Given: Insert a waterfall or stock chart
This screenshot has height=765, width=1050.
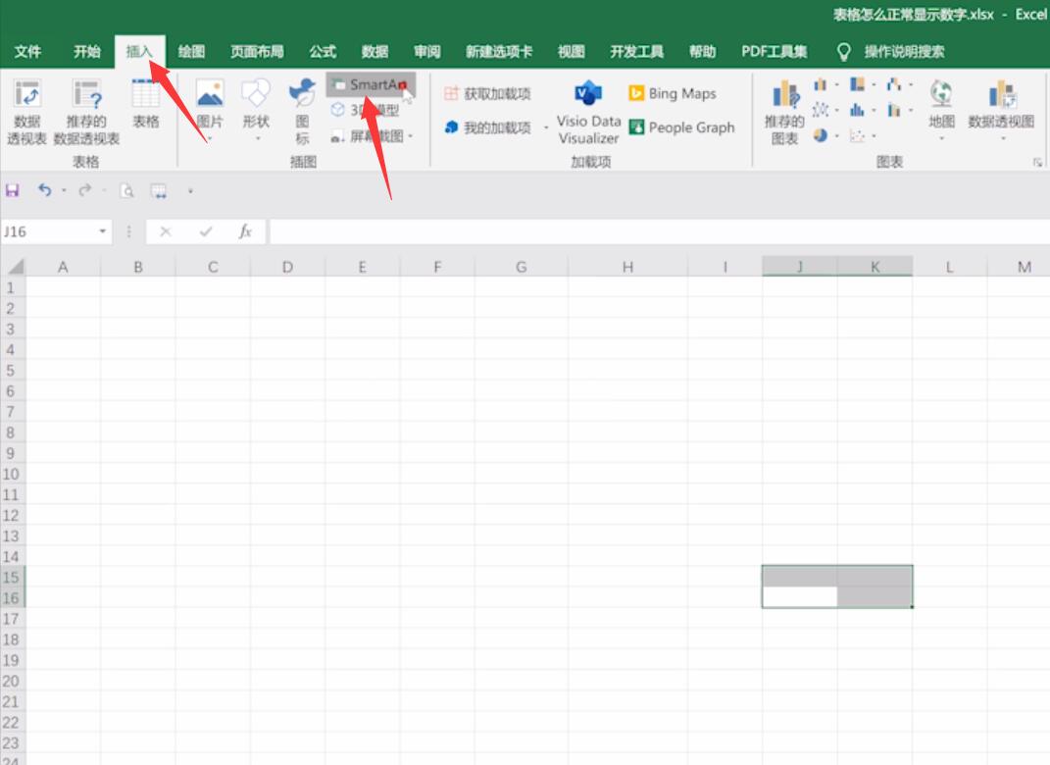Looking at the screenshot, I should [894, 84].
